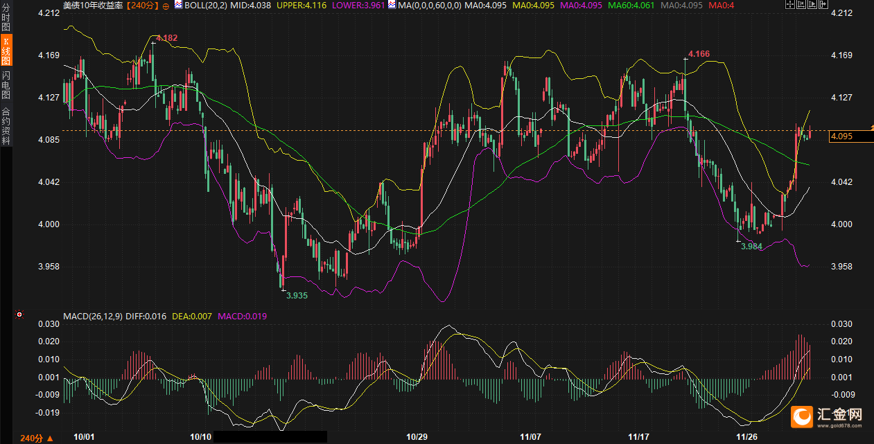Screen dimensions: 874x444
Task: Click the green MA60:4.061 legend label
Action: pos(629,6)
